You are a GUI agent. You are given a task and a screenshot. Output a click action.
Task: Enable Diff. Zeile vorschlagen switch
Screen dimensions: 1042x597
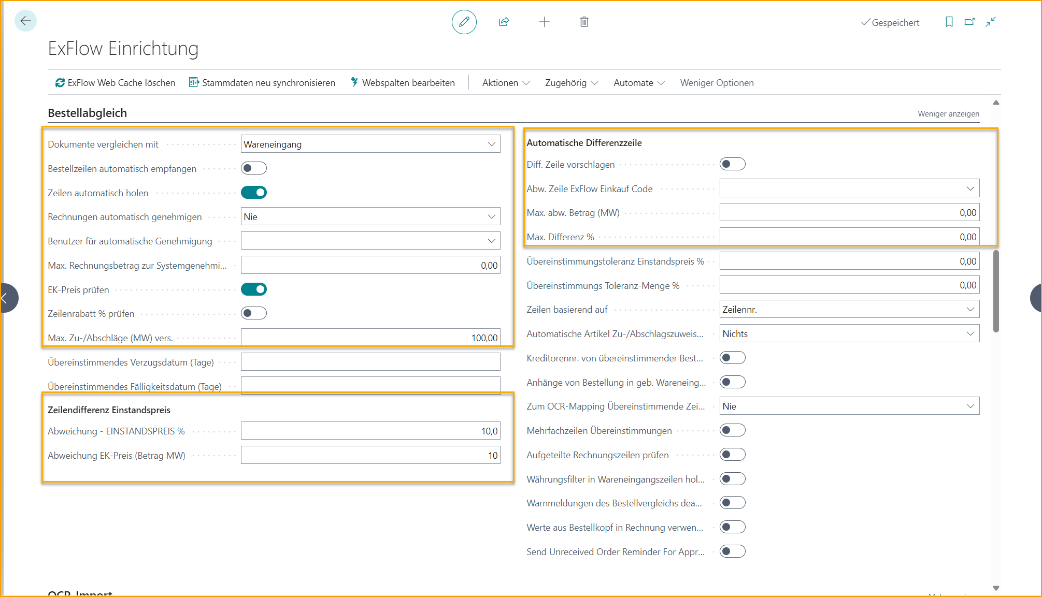733,164
